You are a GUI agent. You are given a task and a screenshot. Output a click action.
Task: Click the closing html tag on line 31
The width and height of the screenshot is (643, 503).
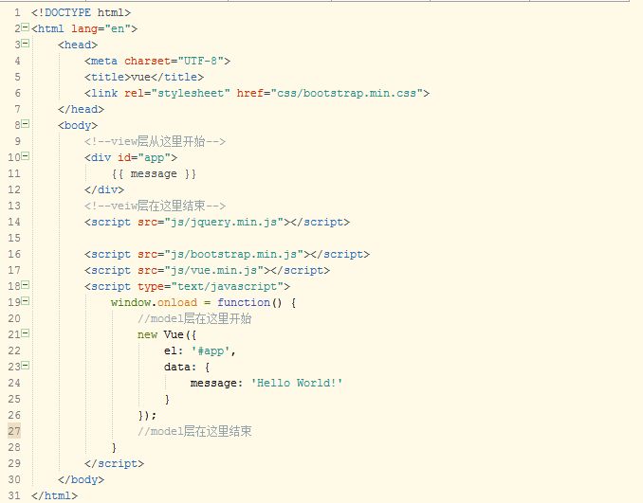point(54,495)
